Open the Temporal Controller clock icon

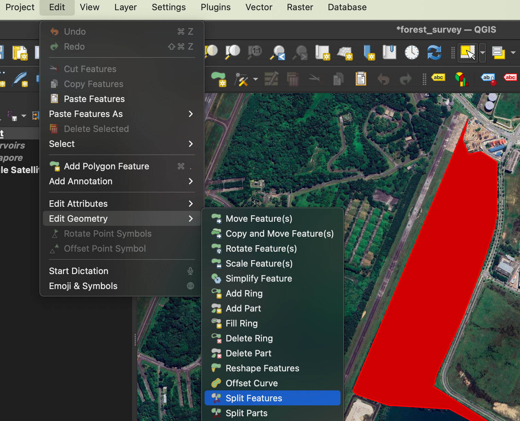412,53
